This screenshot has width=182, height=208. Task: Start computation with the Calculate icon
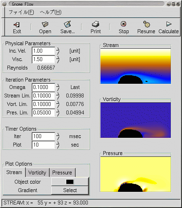169,24
